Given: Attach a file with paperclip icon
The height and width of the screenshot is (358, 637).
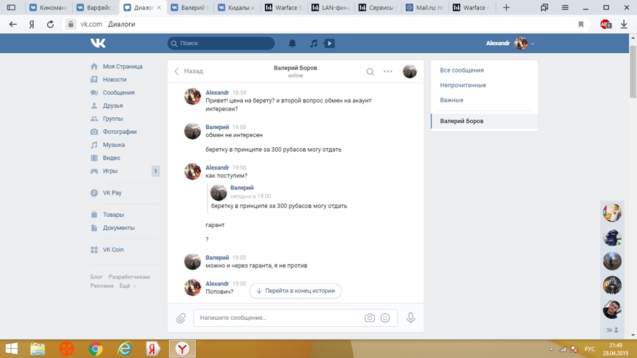Looking at the screenshot, I should (181, 318).
